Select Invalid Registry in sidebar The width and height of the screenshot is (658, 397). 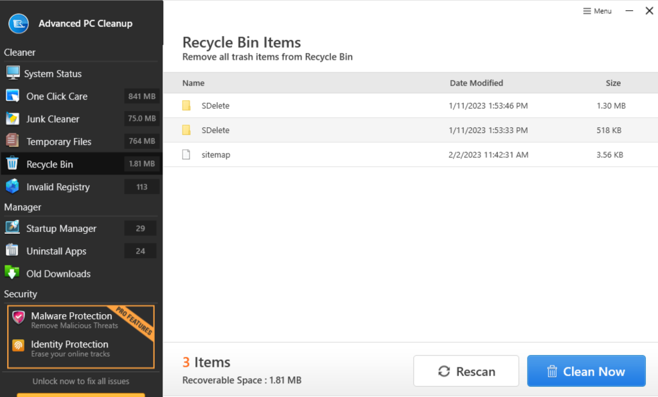click(58, 187)
